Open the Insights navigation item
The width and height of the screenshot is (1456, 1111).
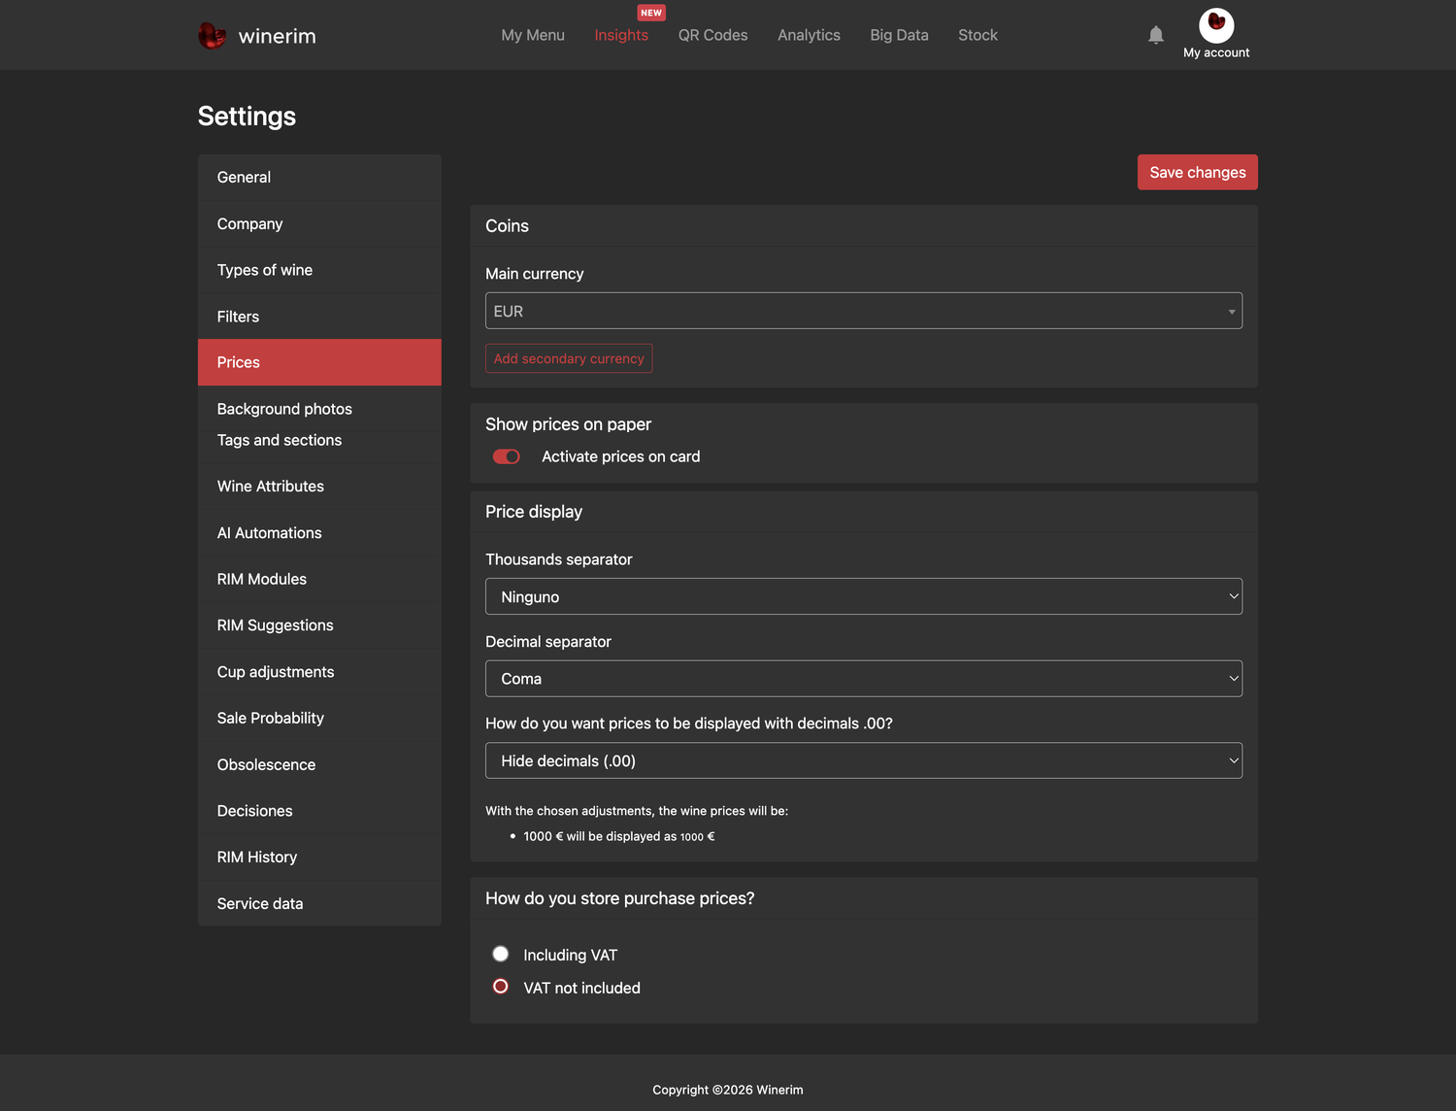621,35
